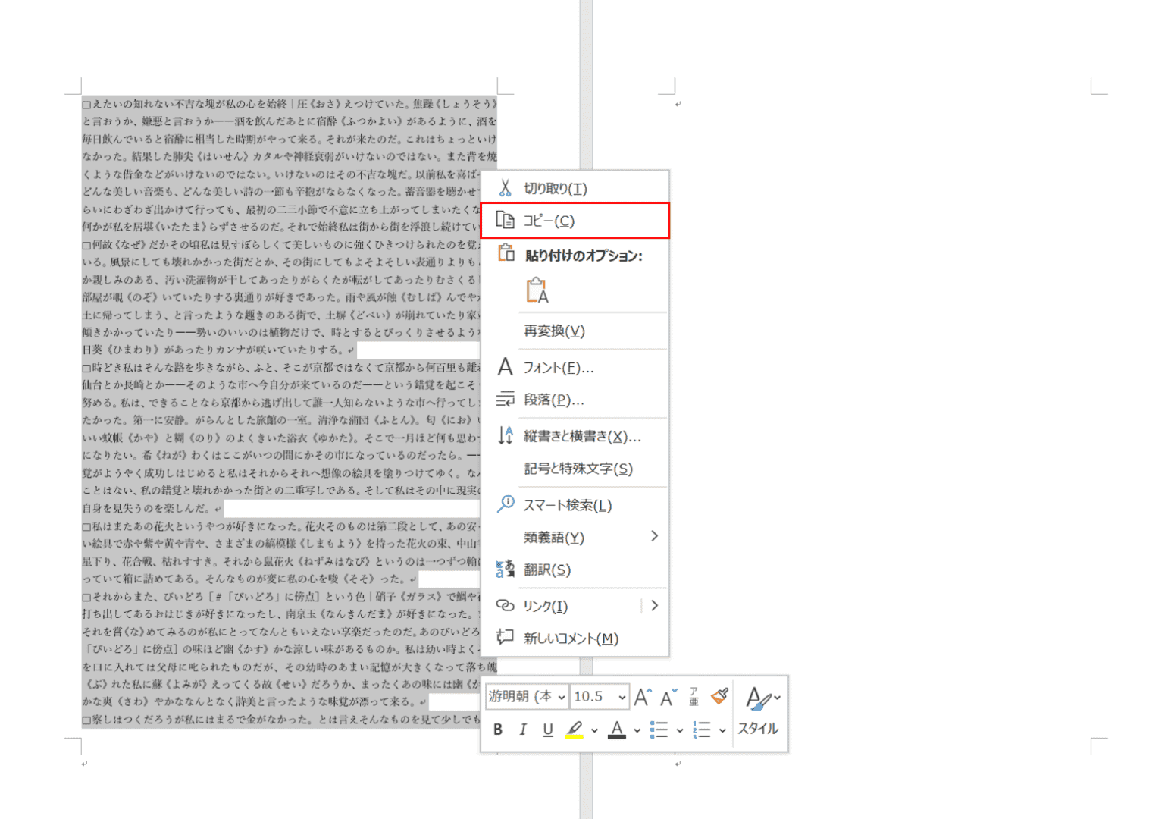Viewport: 1171px width, 819px height.
Task: Click the large A font icon
Action: (505, 367)
